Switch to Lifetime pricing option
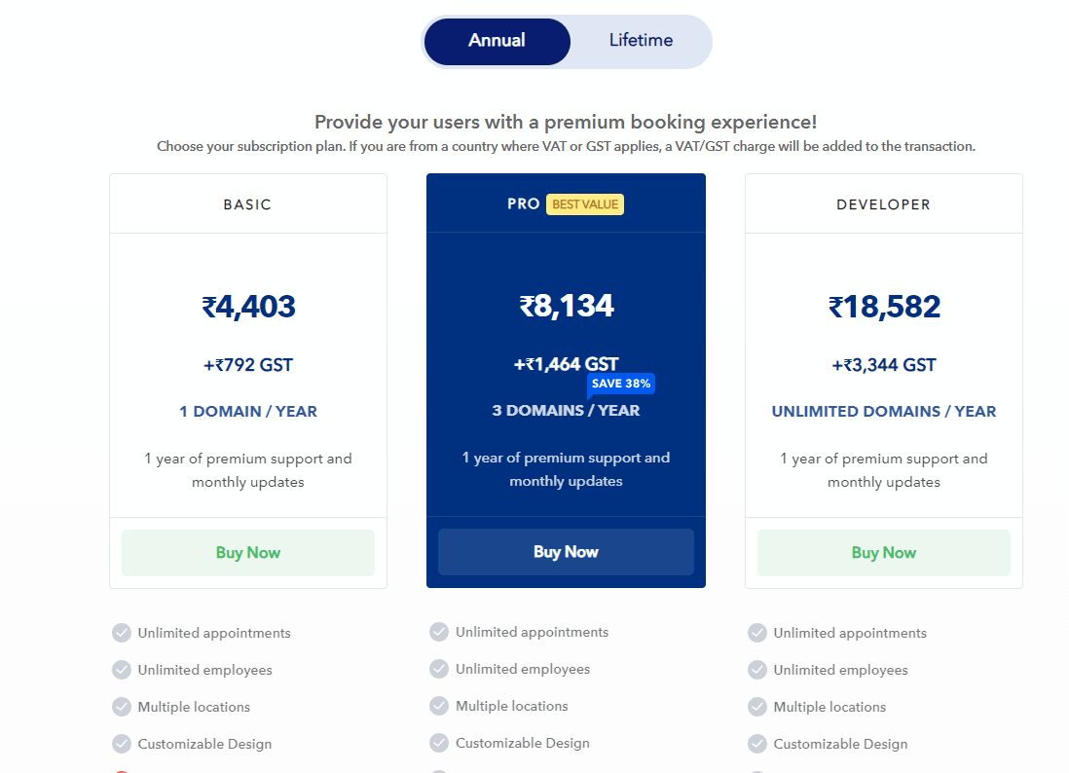The height and width of the screenshot is (773, 1069). point(641,41)
